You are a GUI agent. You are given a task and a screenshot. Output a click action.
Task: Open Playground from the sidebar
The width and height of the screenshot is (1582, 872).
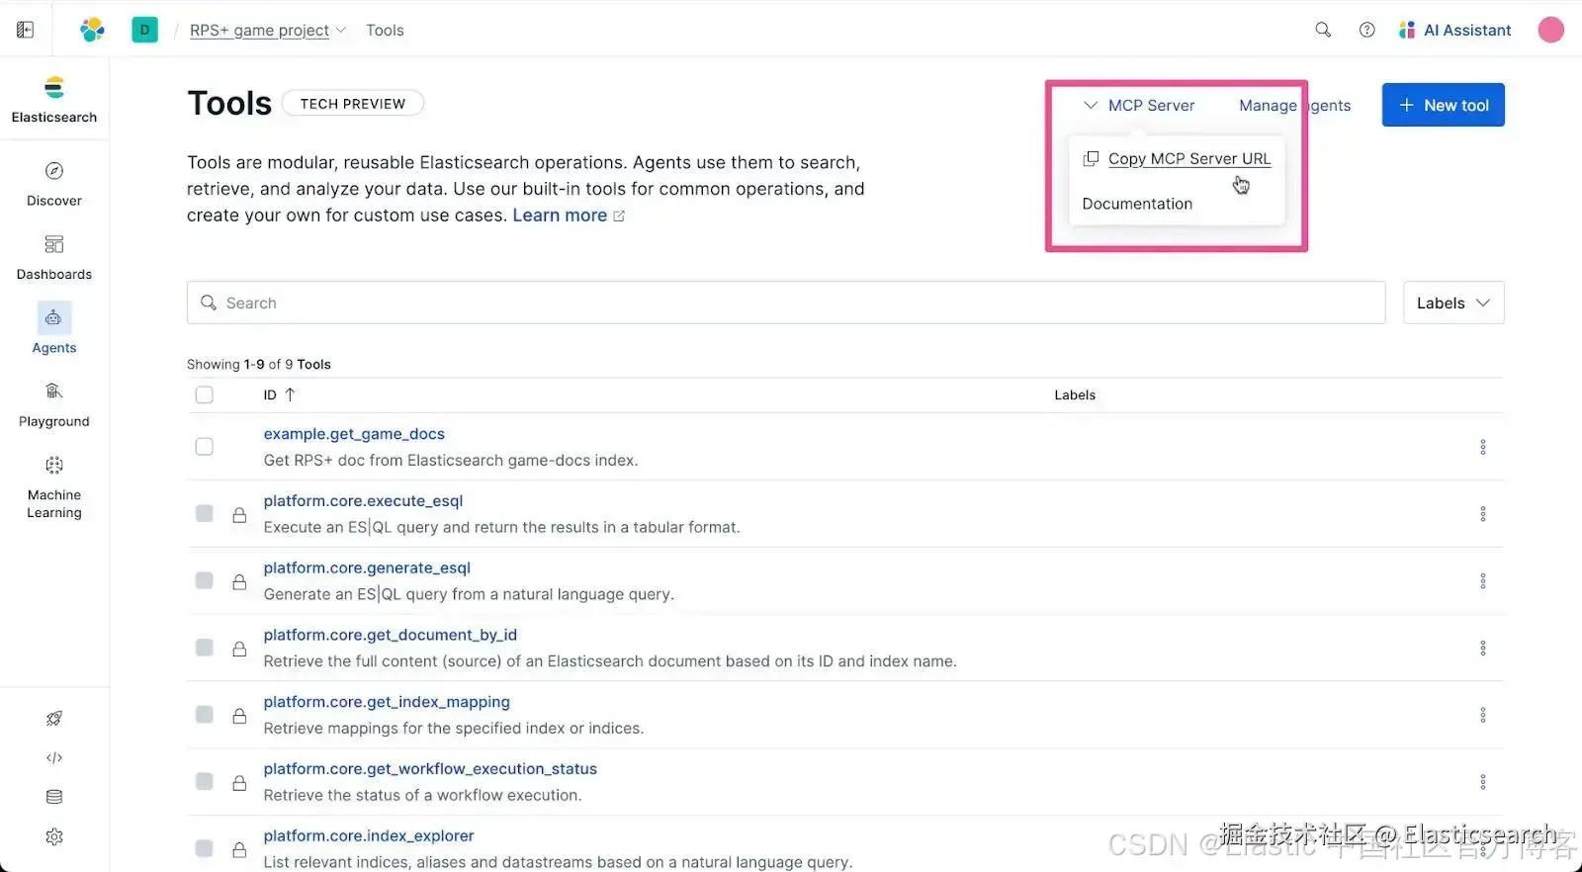(54, 404)
